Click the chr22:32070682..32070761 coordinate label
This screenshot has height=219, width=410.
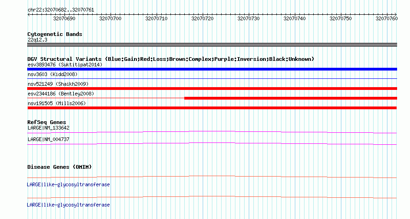pos(61,10)
